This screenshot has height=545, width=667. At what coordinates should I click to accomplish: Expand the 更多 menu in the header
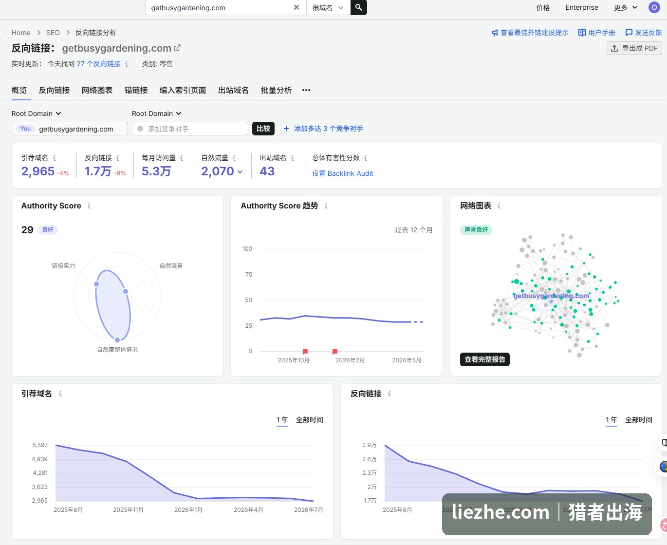point(626,7)
